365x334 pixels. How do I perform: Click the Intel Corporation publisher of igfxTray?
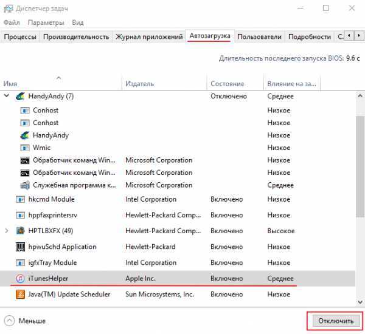(x=151, y=262)
